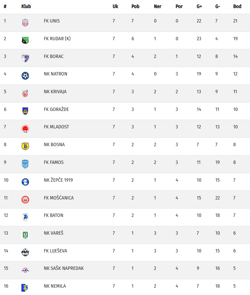Click the FK Unis club crest
Viewport: 250px width, 295px height.
click(25, 23)
